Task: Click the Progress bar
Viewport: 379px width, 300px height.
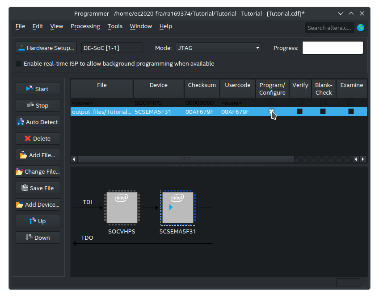Action: coord(333,48)
